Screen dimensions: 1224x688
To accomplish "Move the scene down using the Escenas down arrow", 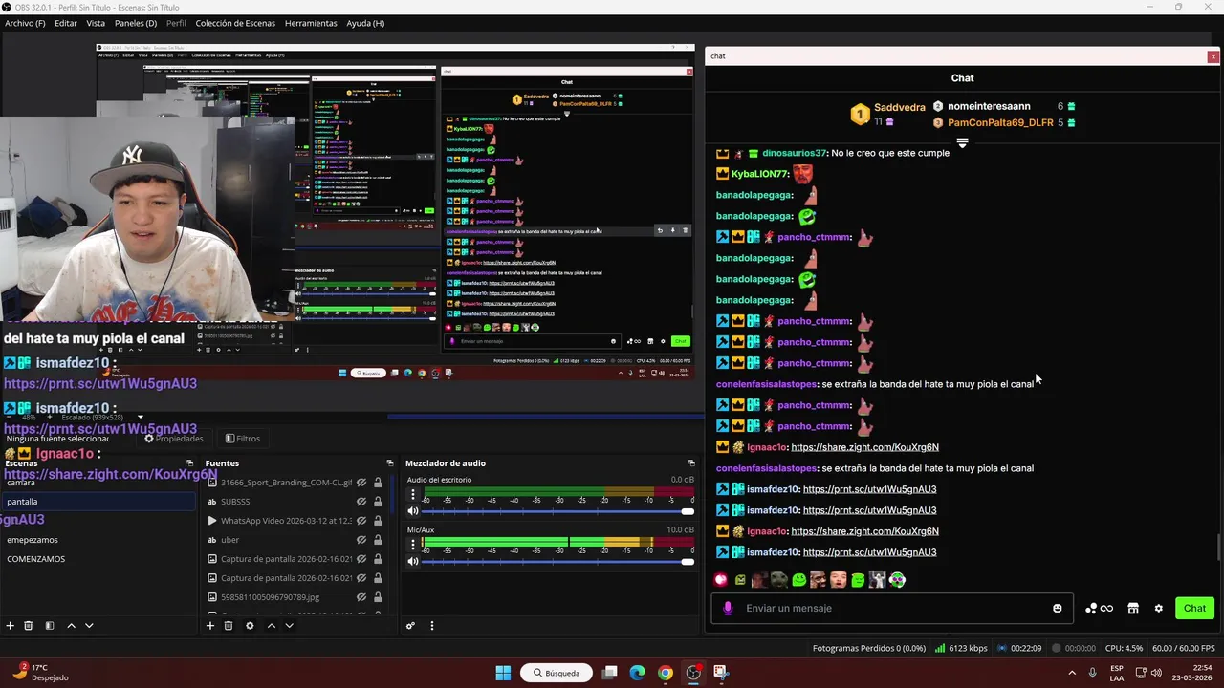I will 89,625.
